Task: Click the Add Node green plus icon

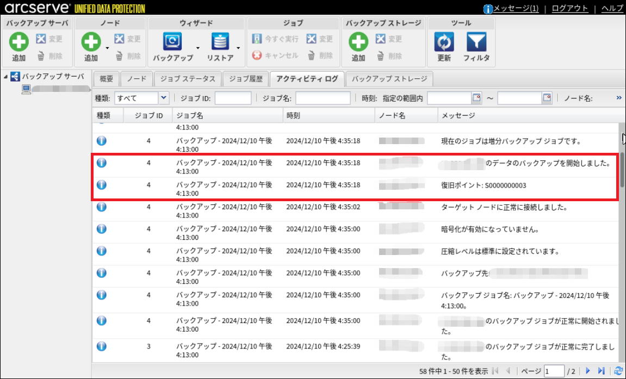Action: pos(91,42)
